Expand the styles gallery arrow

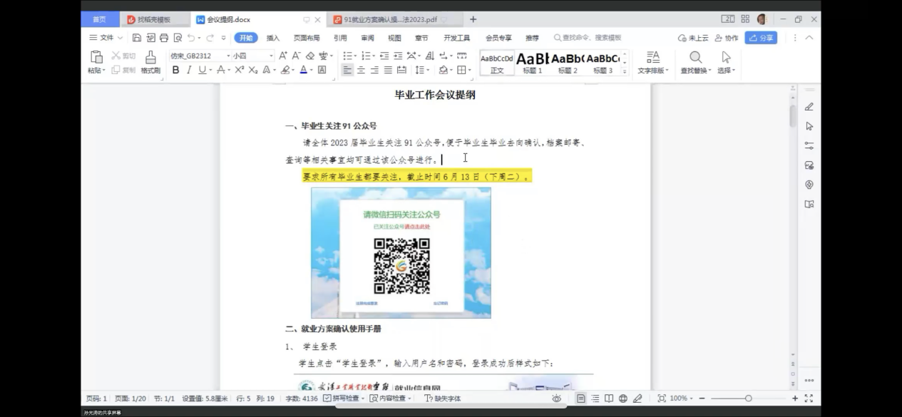click(x=625, y=71)
